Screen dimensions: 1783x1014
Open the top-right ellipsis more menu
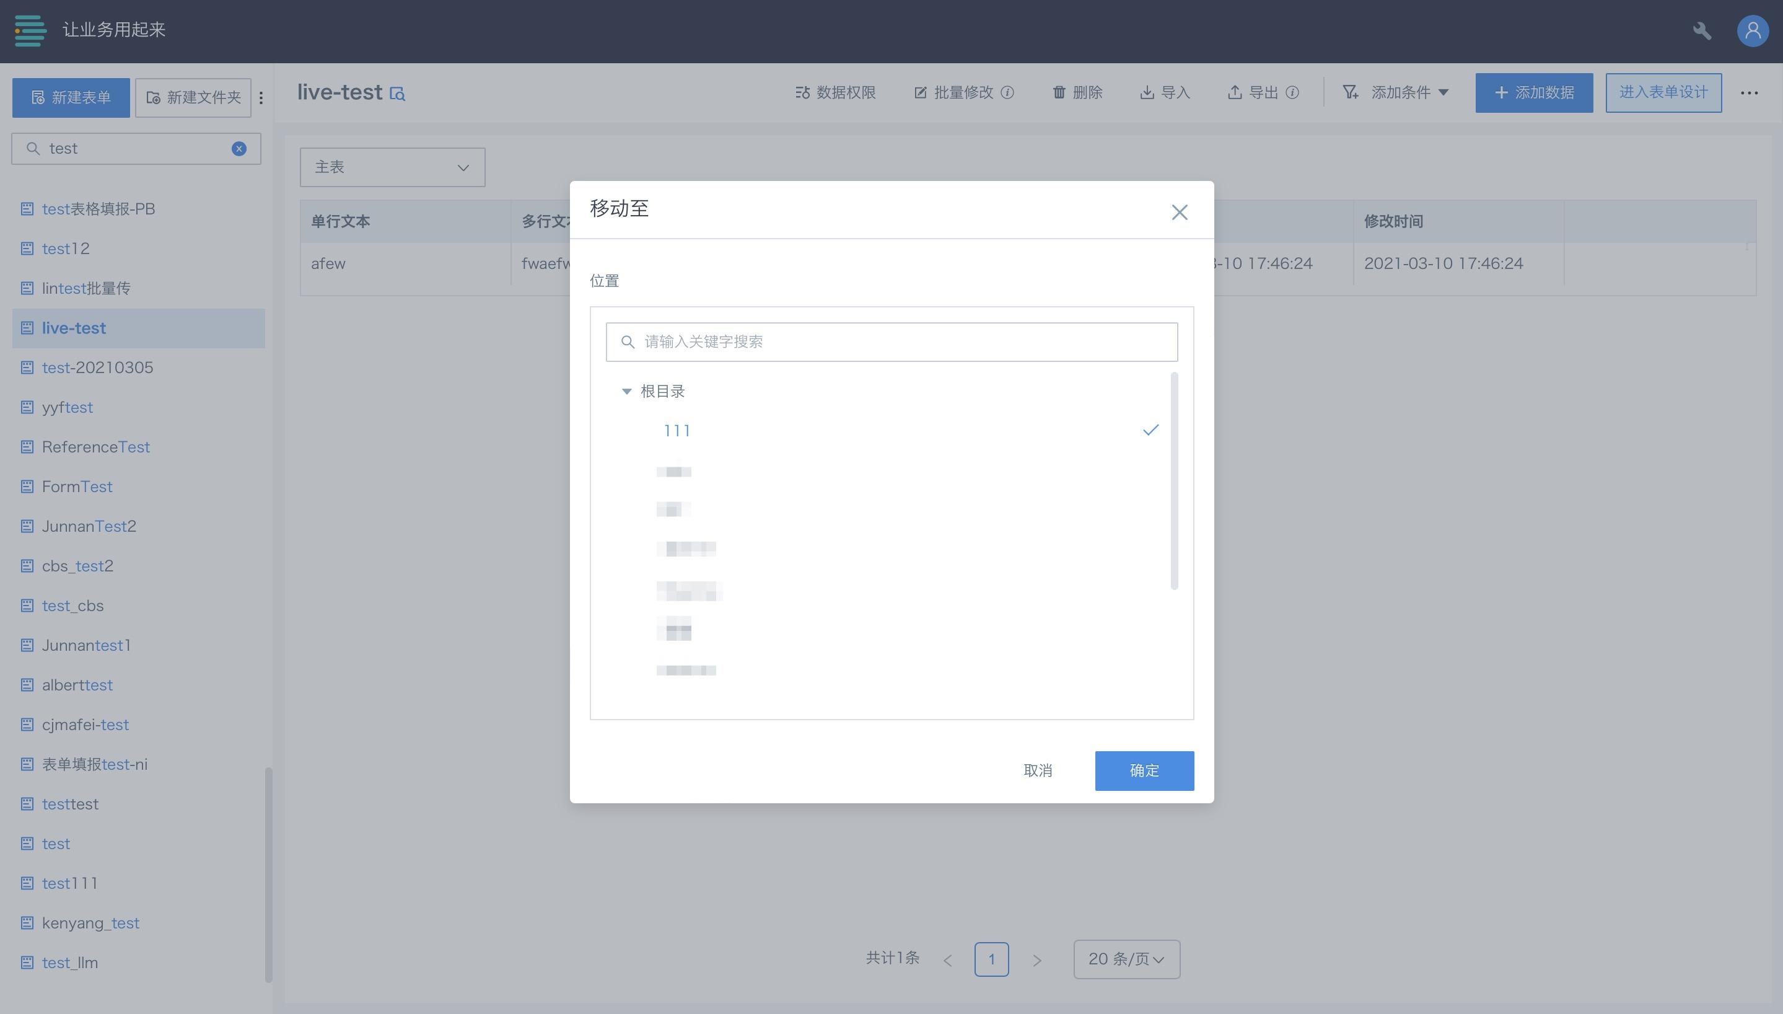[x=1749, y=92]
